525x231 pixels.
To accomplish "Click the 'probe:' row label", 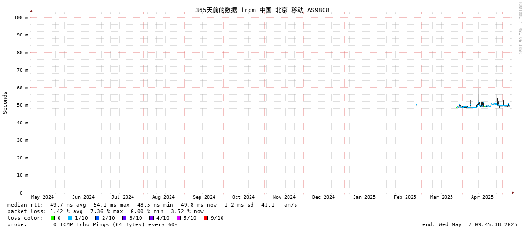I will 17,224.
